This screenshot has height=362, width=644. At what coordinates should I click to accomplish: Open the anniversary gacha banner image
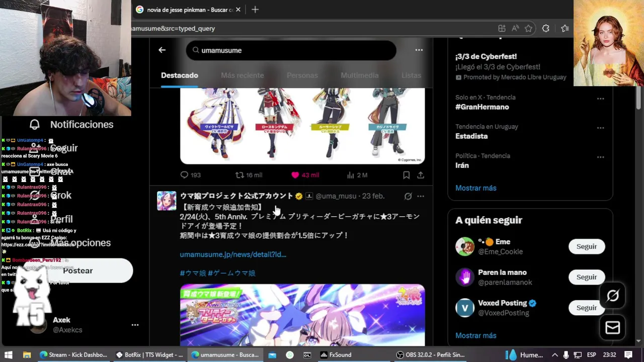302,315
